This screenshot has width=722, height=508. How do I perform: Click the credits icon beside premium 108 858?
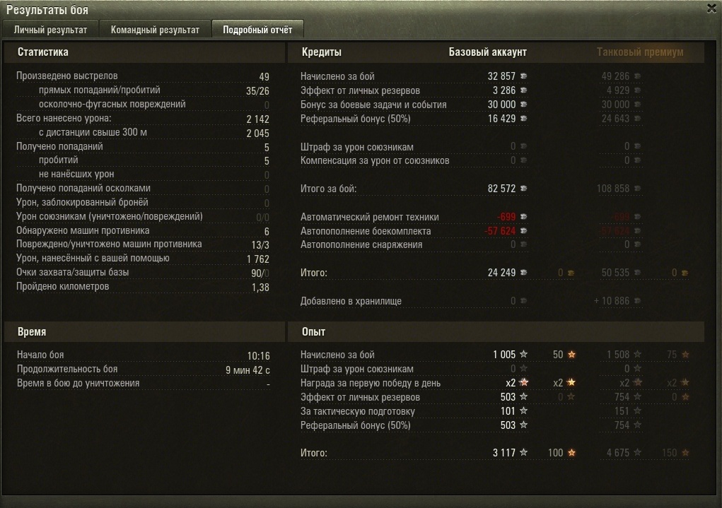pyautogui.click(x=637, y=189)
